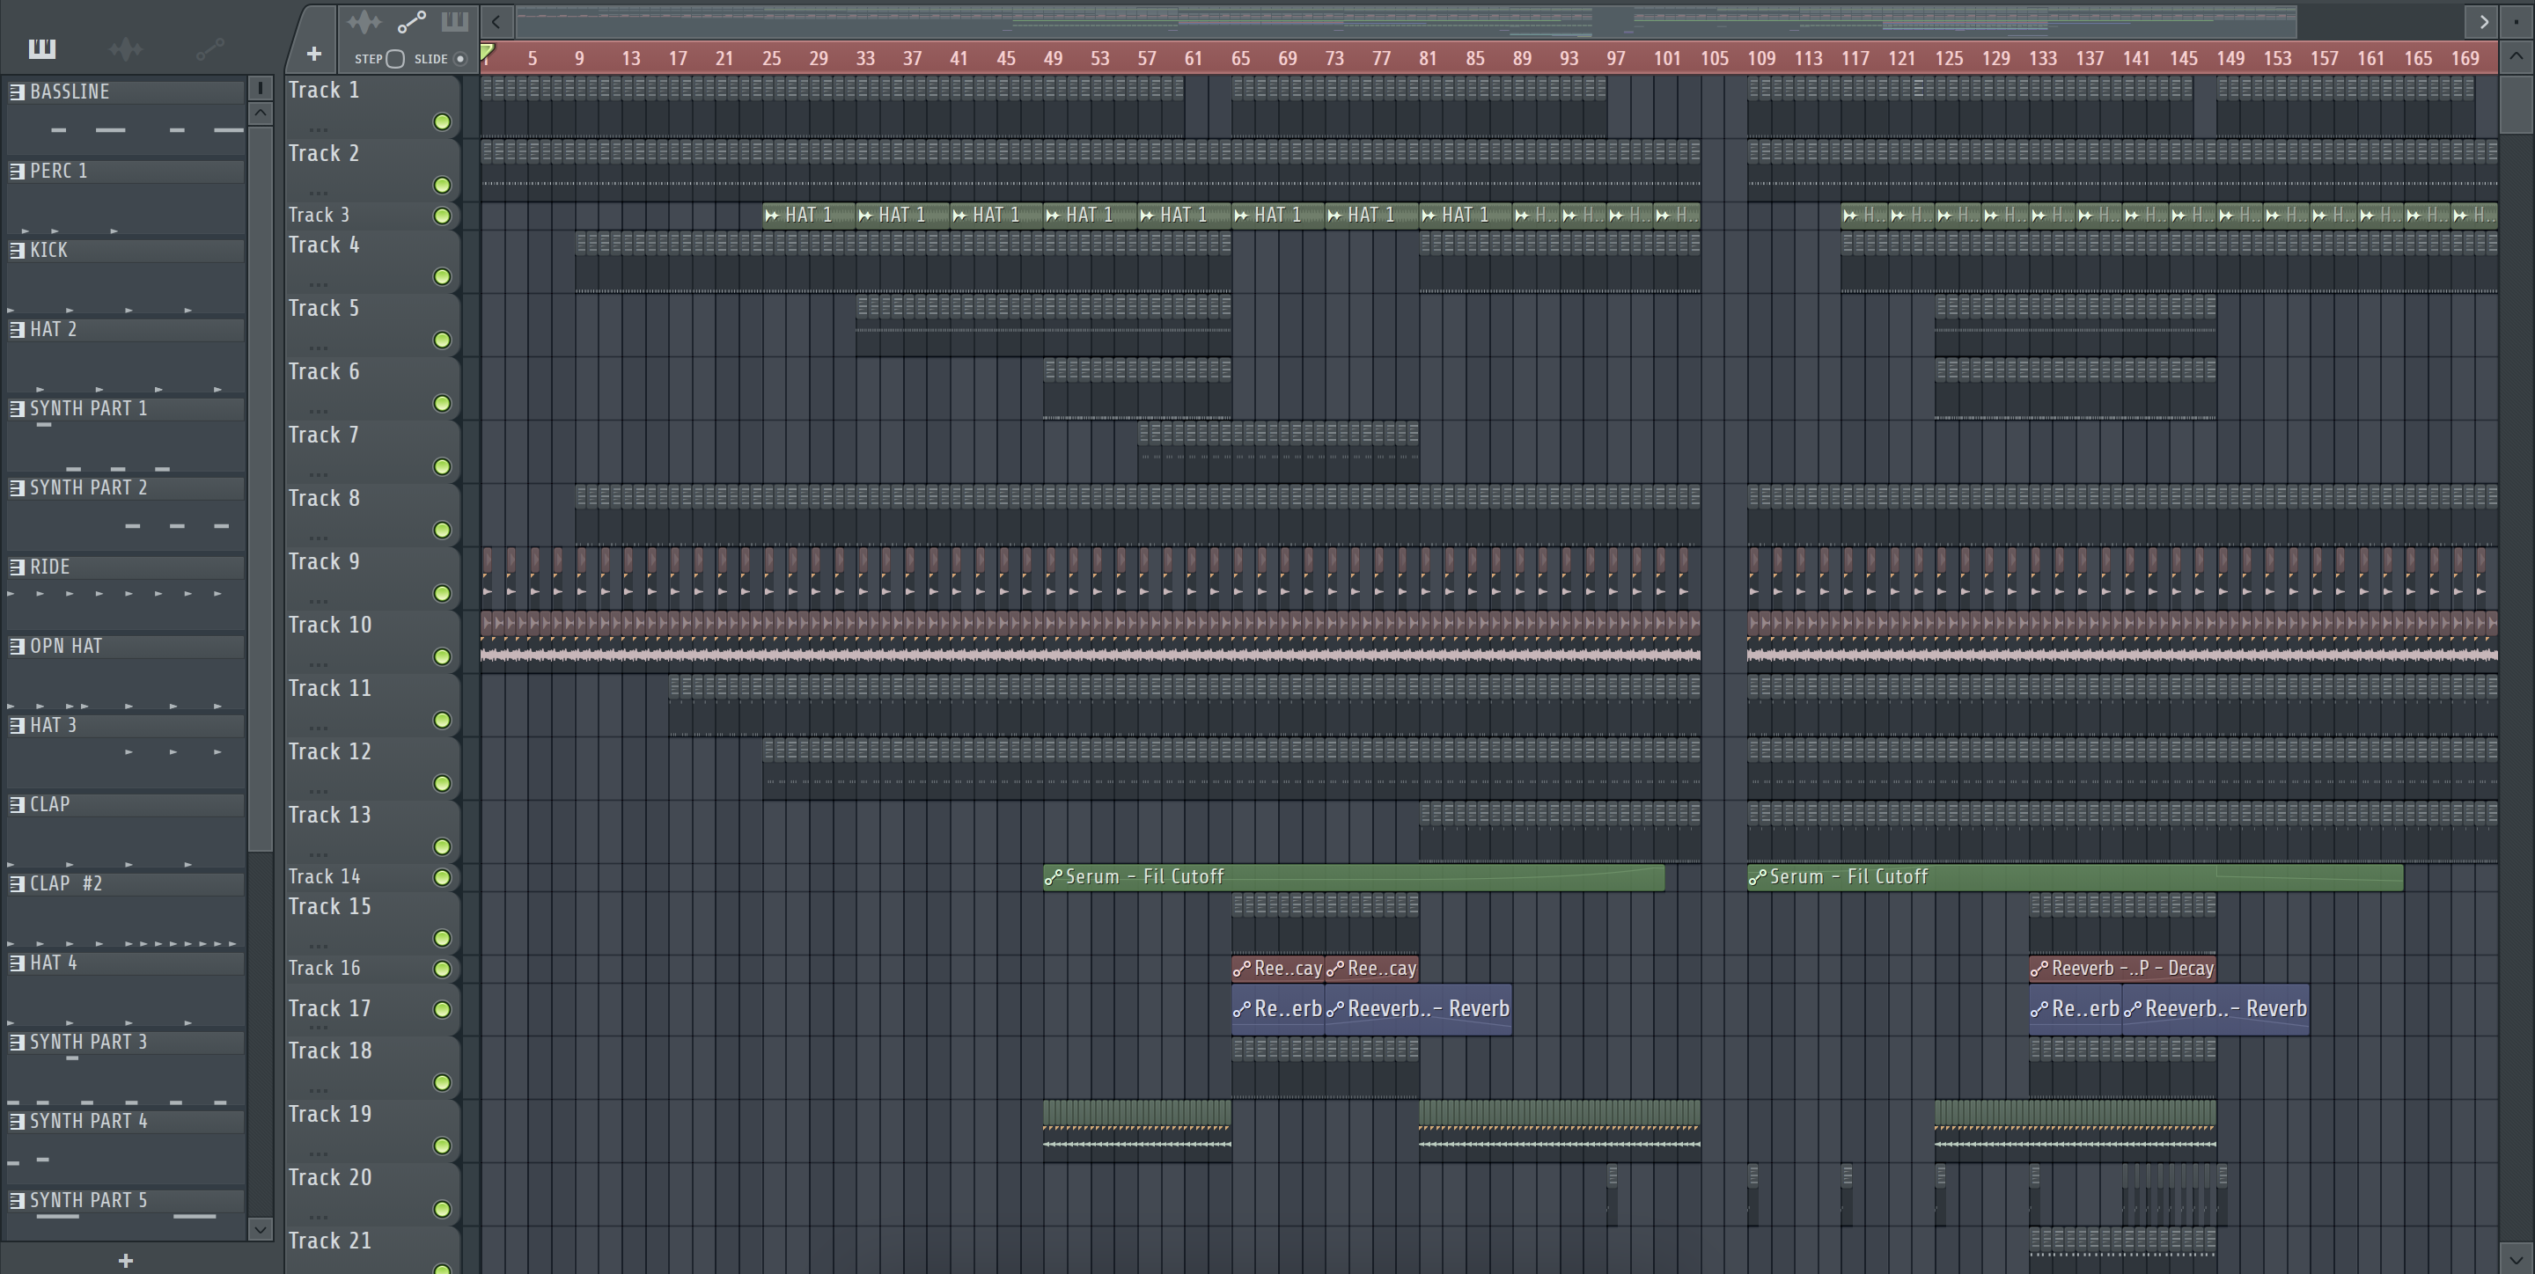Viewport: 2535px width, 1274px height.
Task: Click bar 65 on the timeline ruler
Action: [1240, 58]
